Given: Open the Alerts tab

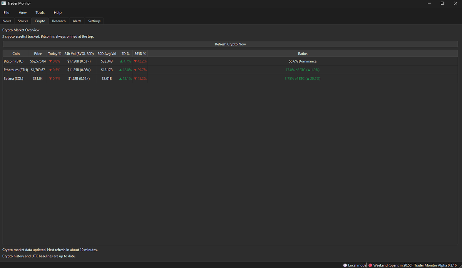Looking at the screenshot, I should pos(77,21).
